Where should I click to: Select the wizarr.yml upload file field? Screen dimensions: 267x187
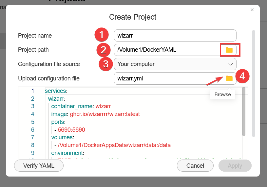167,78
